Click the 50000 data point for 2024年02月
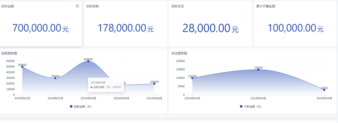Viewport: 338px width, 123px height. coord(22,67)
